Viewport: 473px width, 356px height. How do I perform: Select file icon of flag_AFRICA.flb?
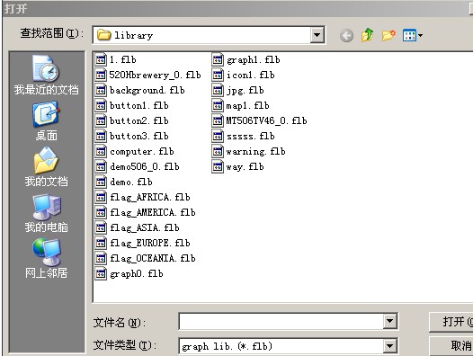click(101, 197)
